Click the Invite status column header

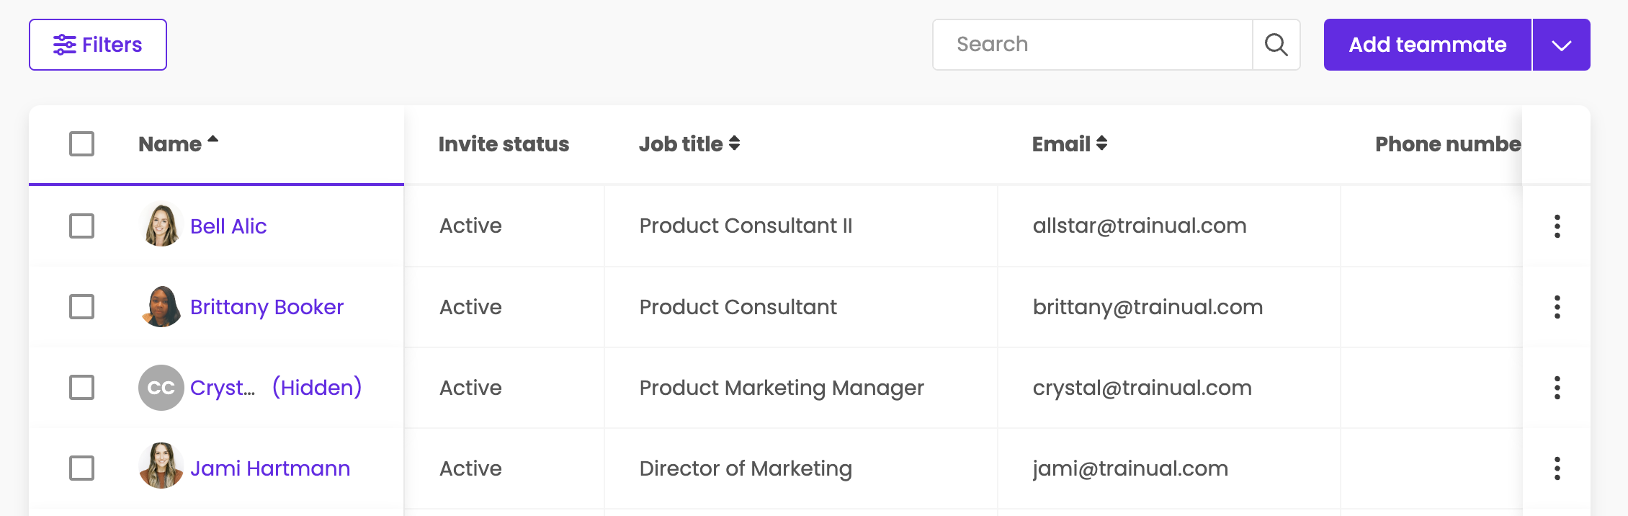tap(504, 144)
